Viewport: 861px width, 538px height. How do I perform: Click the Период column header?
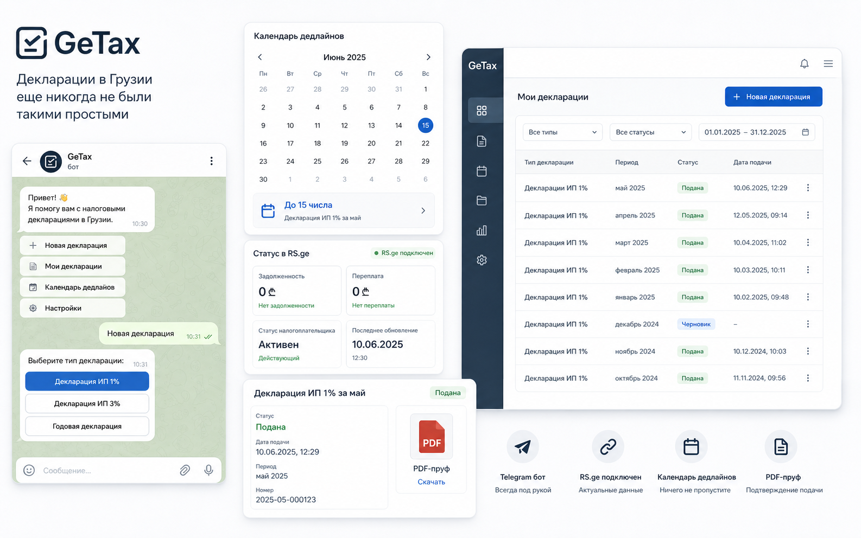626,162
